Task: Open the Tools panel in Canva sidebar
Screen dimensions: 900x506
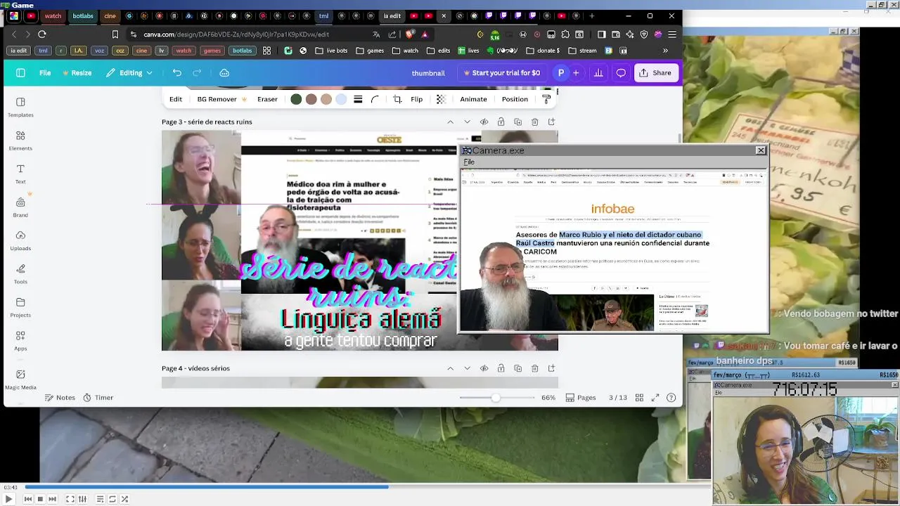Action: pyautogui.click(x=20, y=274)
